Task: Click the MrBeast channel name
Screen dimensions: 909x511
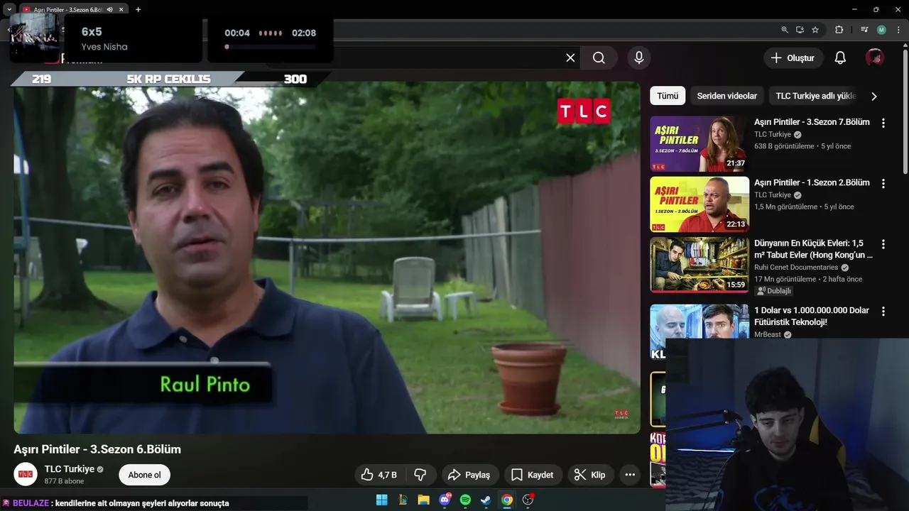Action: pos(767,334)
